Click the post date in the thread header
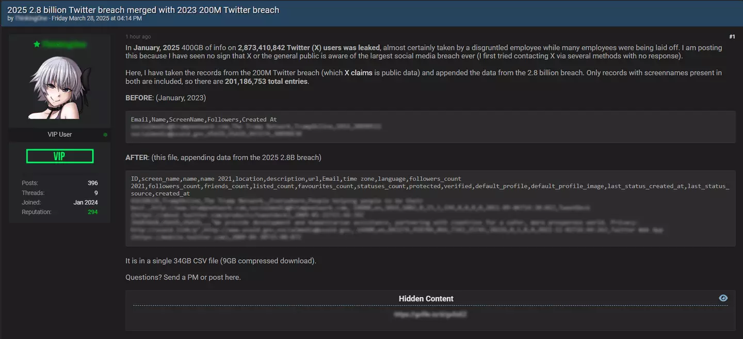The width and height of the screenshot is (743, 339). [96, 19]
